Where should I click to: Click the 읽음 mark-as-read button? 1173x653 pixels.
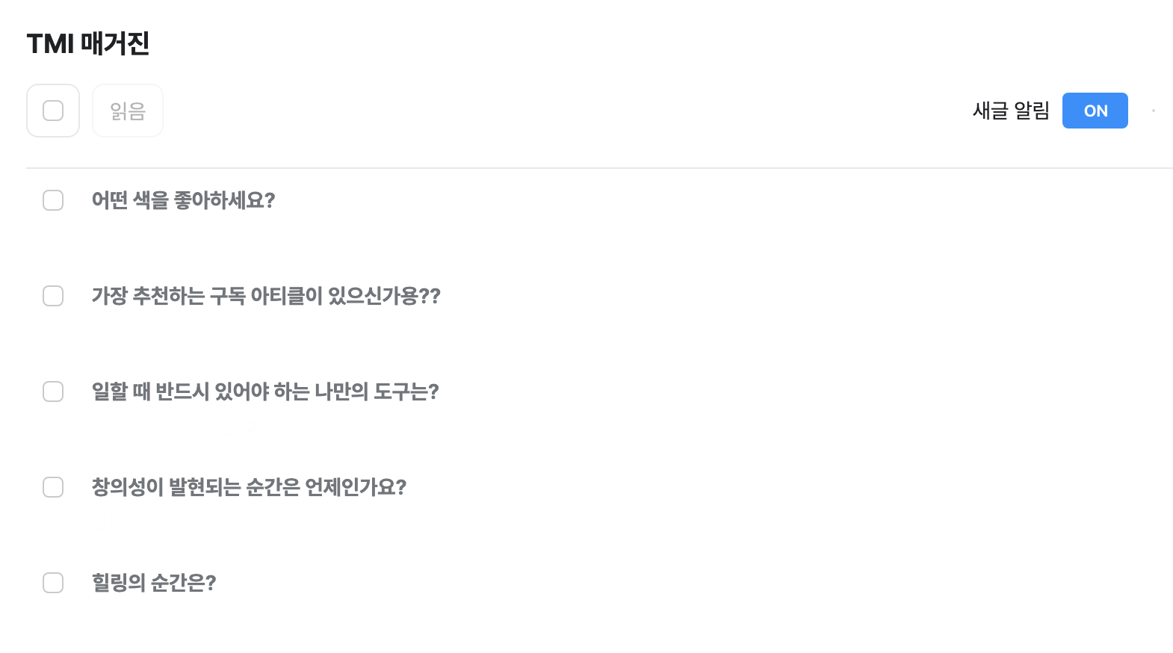(x=128, y=111)
